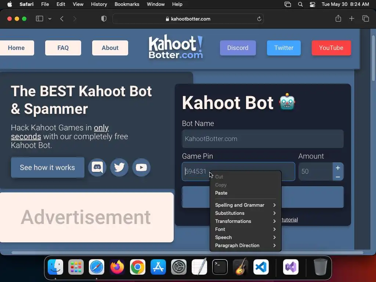Click the privacy shield icon

104,19
